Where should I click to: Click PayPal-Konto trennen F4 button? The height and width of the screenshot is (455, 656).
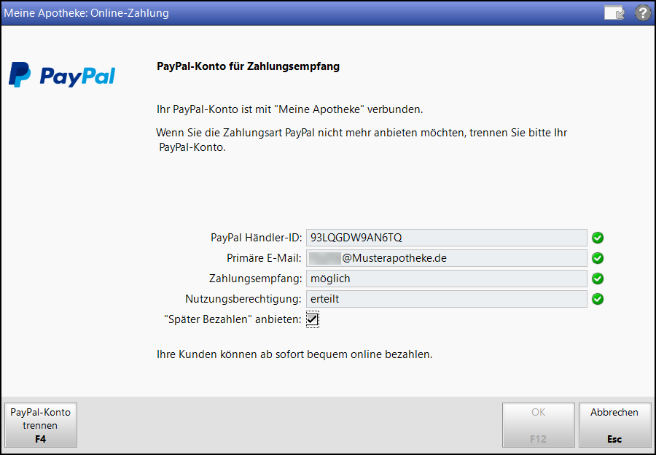tap(41, 425)
